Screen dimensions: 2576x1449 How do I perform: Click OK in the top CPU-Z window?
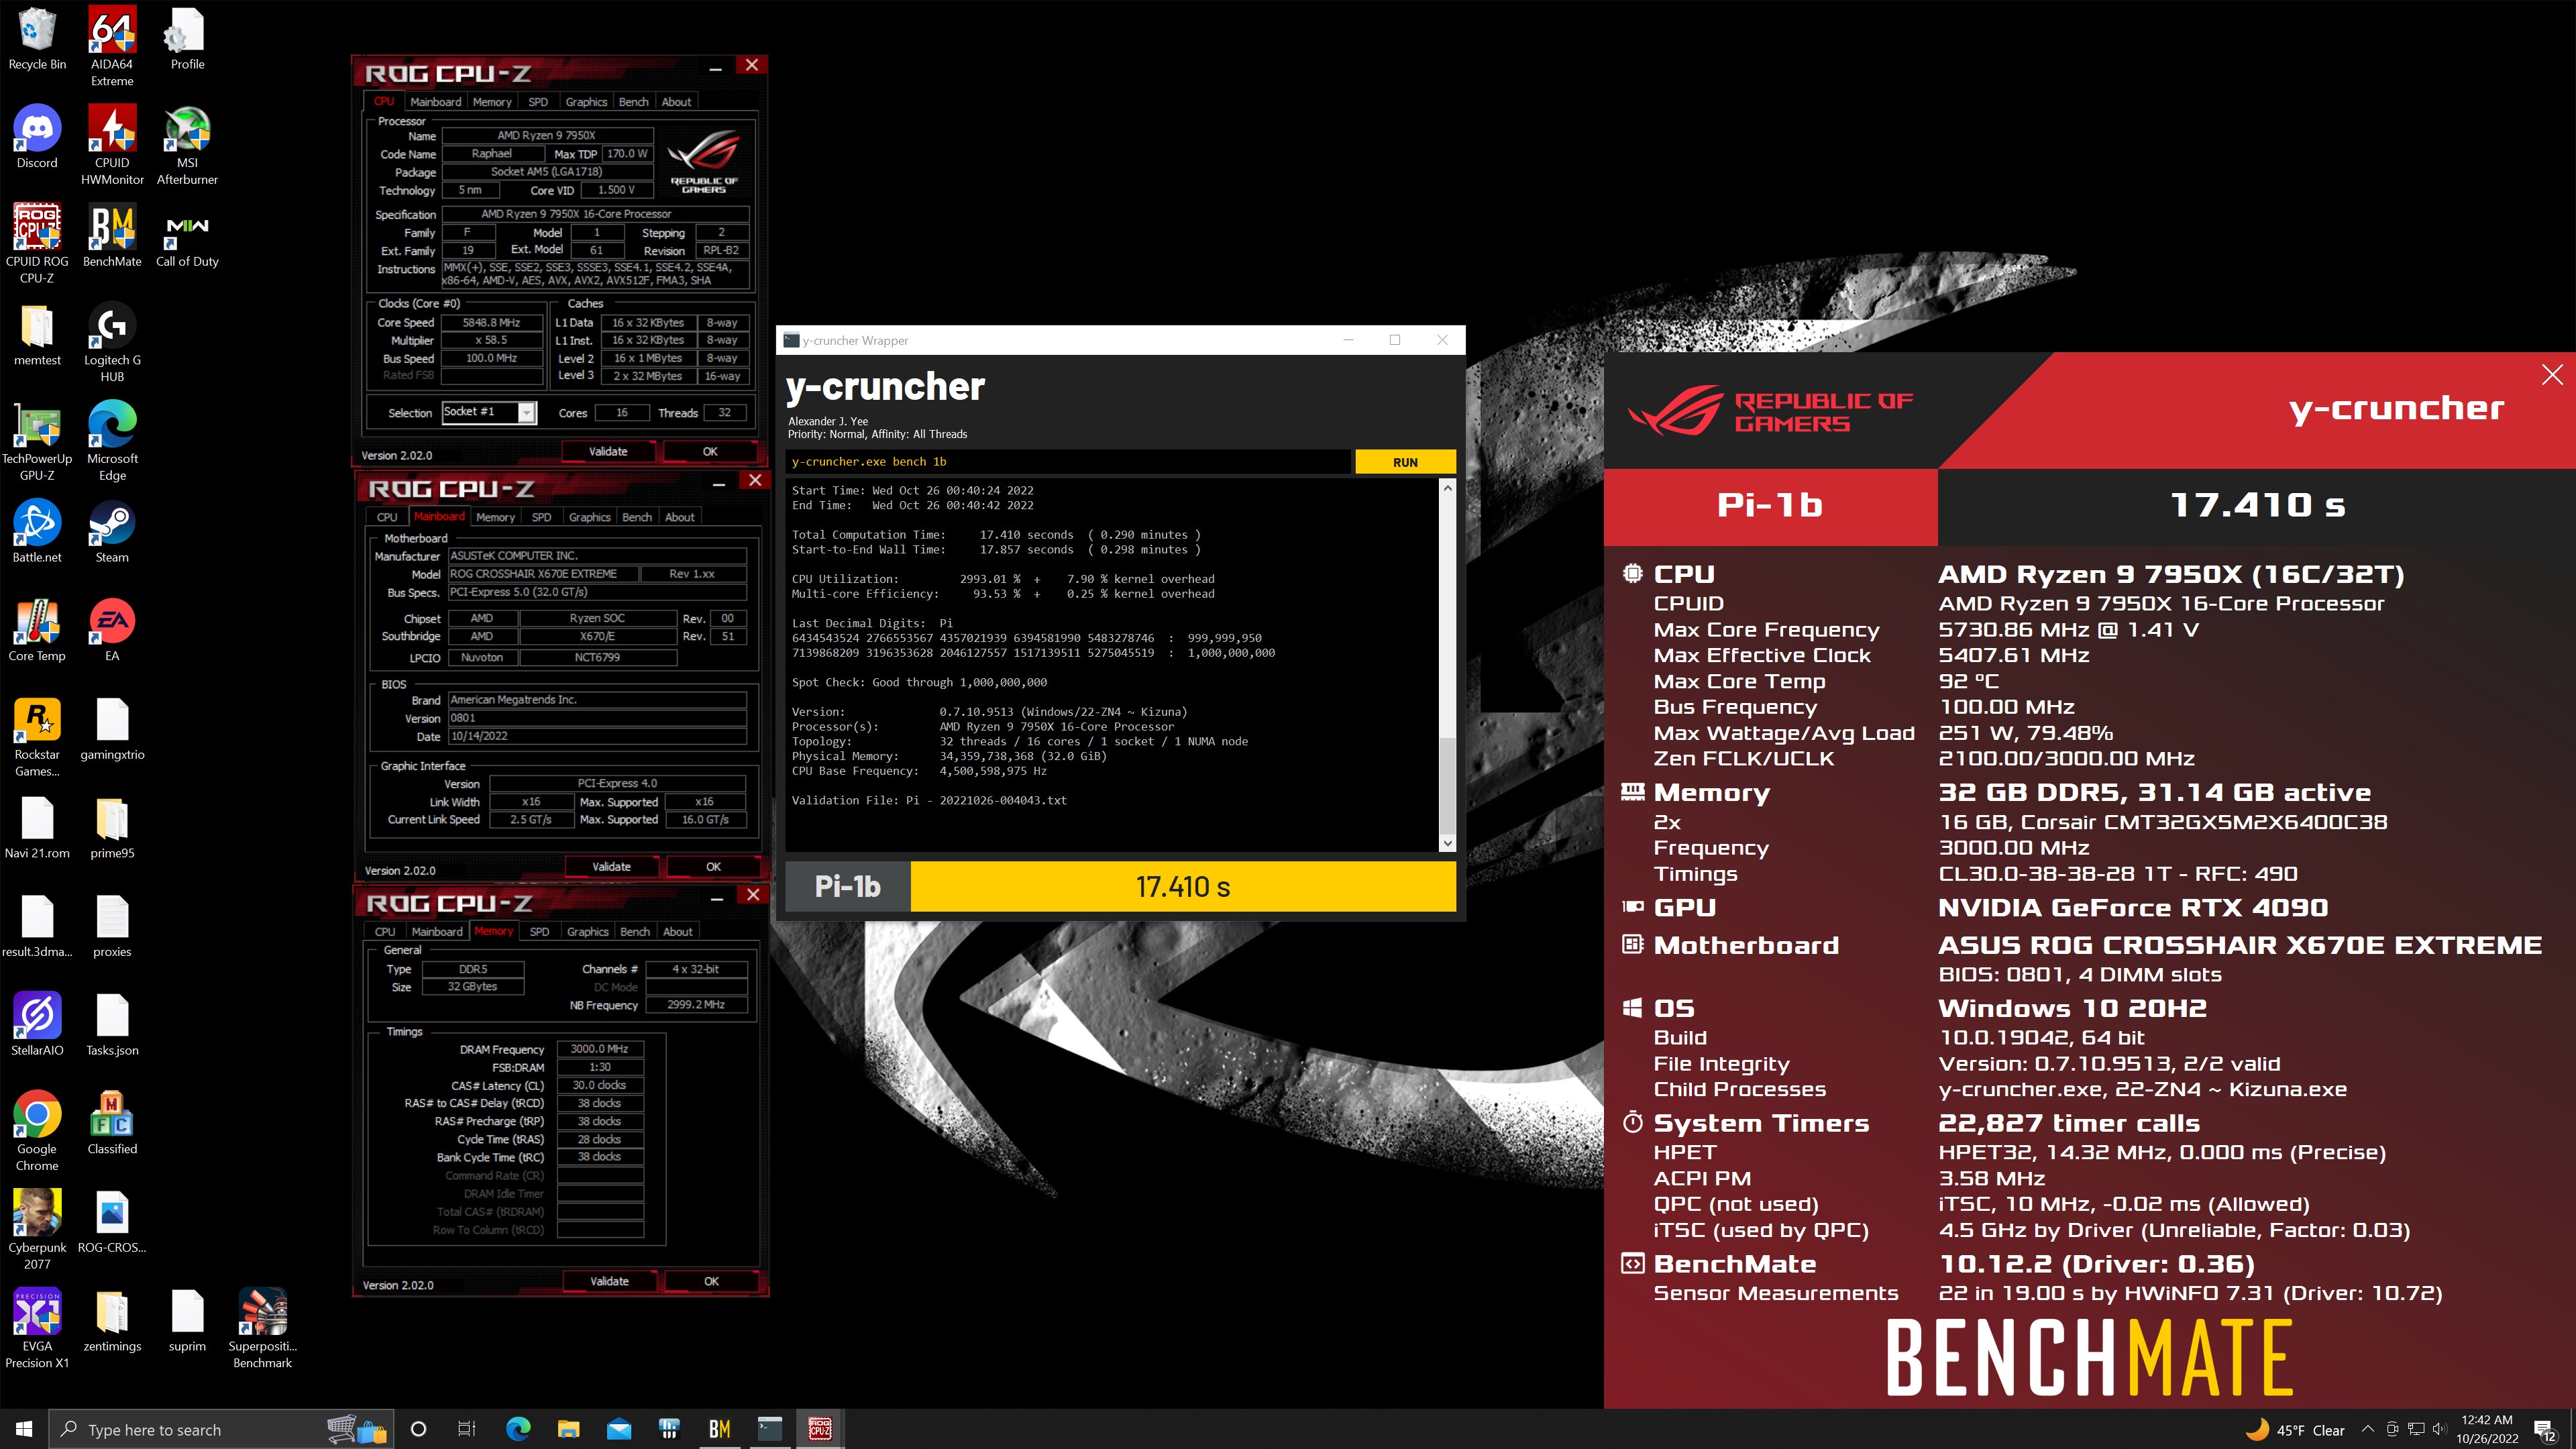tap(710, 452)
